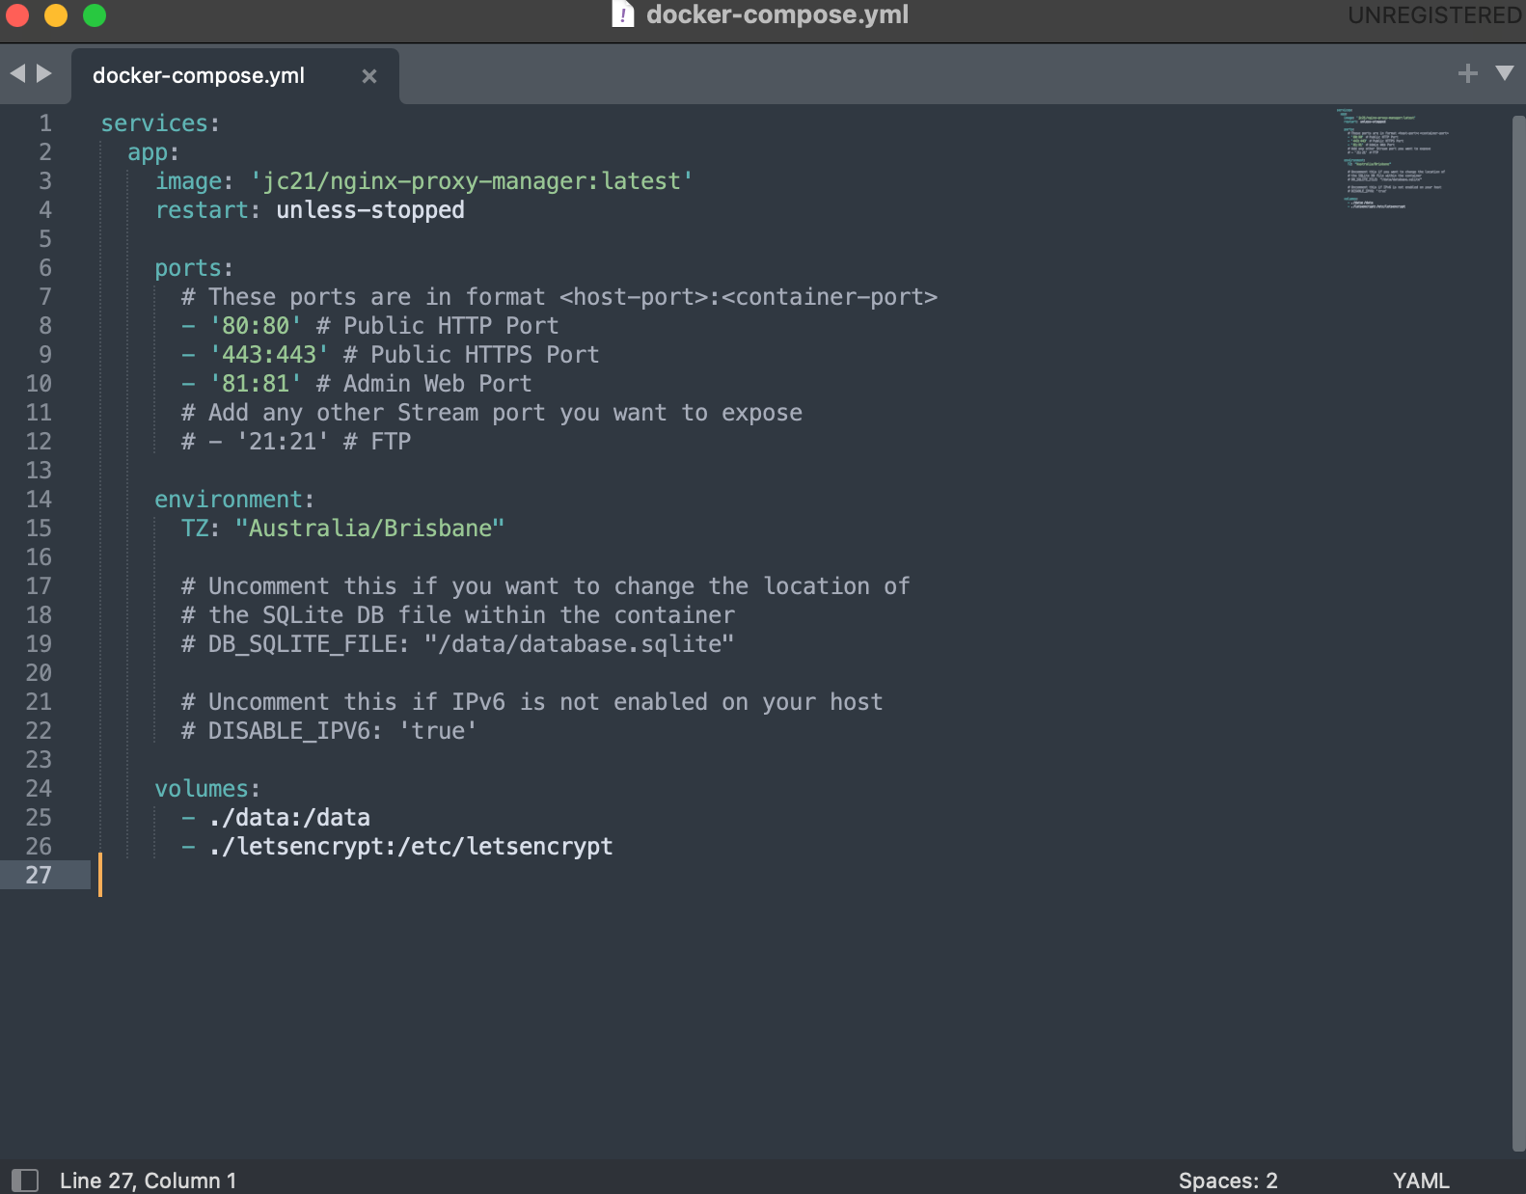Click the '# These ports are in format' comment
Viewport: 1526px width, 1194px height.
click(x=559, y=297)
